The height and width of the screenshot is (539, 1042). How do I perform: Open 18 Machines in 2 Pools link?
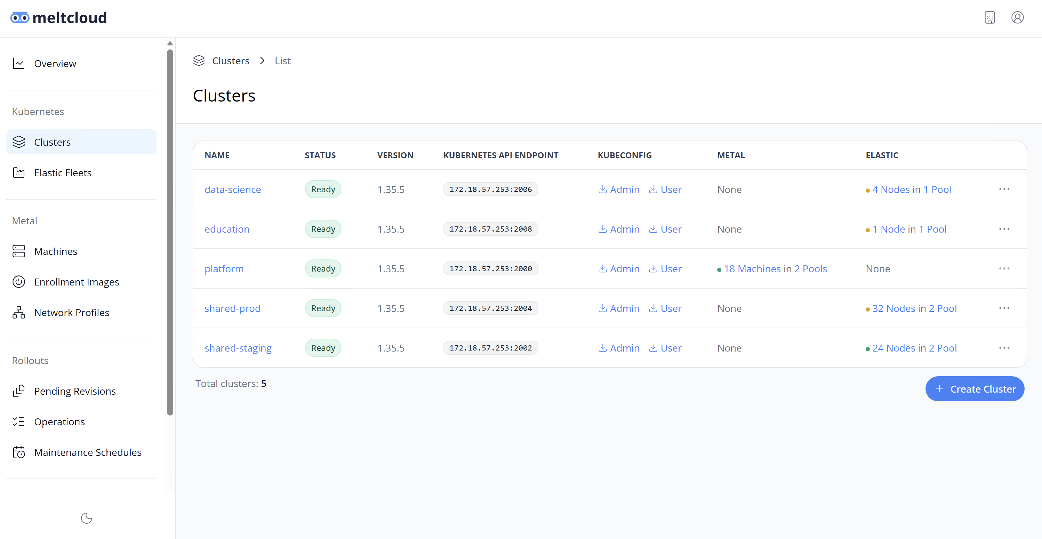pos(775,268)
